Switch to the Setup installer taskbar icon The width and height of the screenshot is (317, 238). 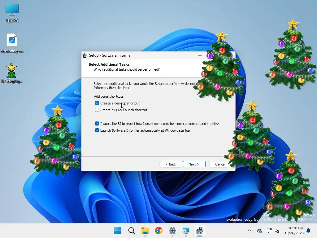tap(200, 231)
